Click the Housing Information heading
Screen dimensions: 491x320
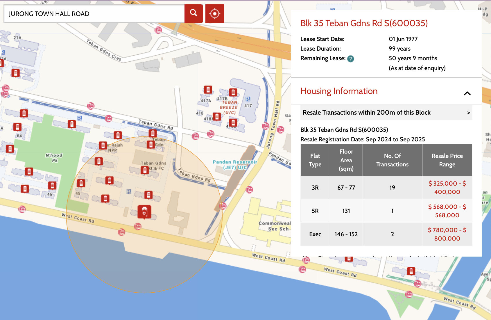(x=339, y=91)
